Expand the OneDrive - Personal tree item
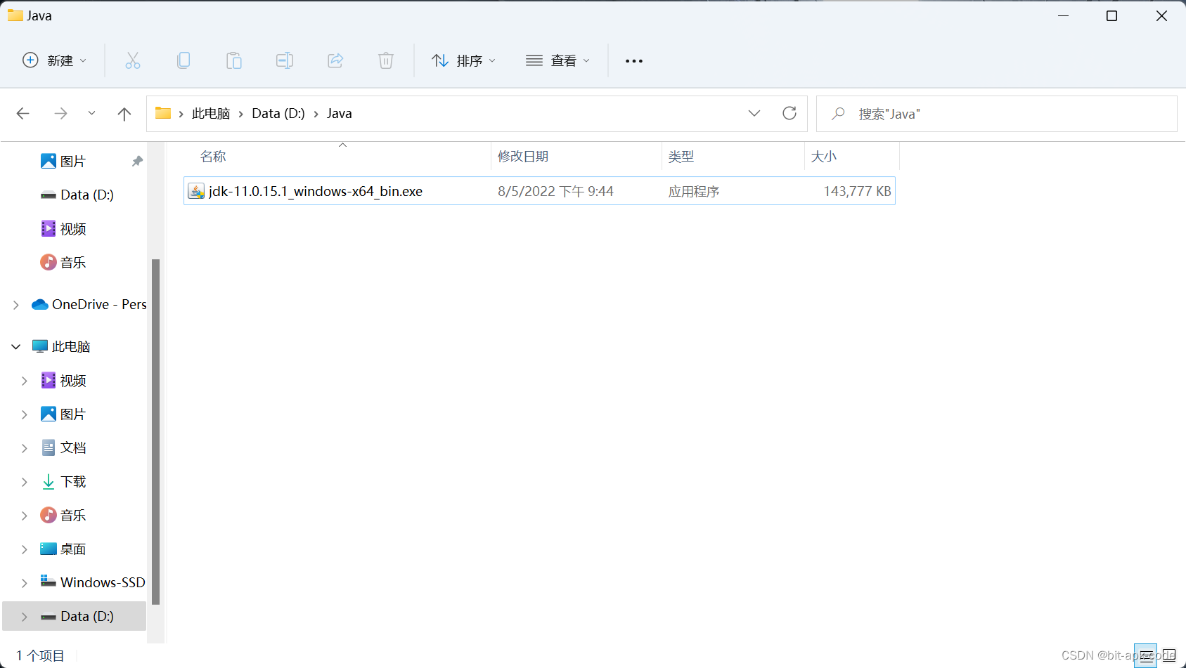 click(x=15, y=304)
